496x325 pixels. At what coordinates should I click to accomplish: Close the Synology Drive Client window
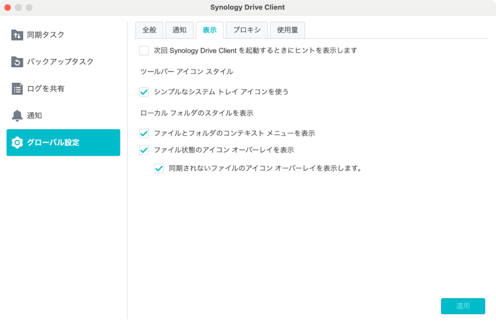point(8,7)
